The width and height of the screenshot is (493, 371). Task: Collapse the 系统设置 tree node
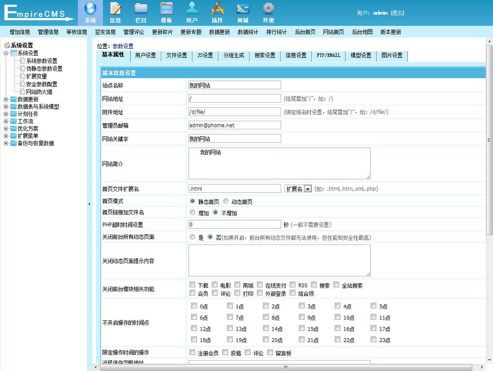(6, 53)
